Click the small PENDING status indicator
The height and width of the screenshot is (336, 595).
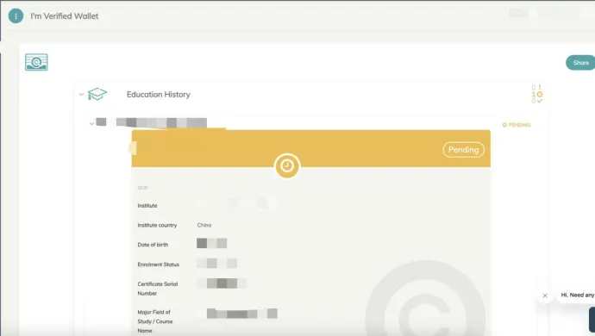click(517, 125)
